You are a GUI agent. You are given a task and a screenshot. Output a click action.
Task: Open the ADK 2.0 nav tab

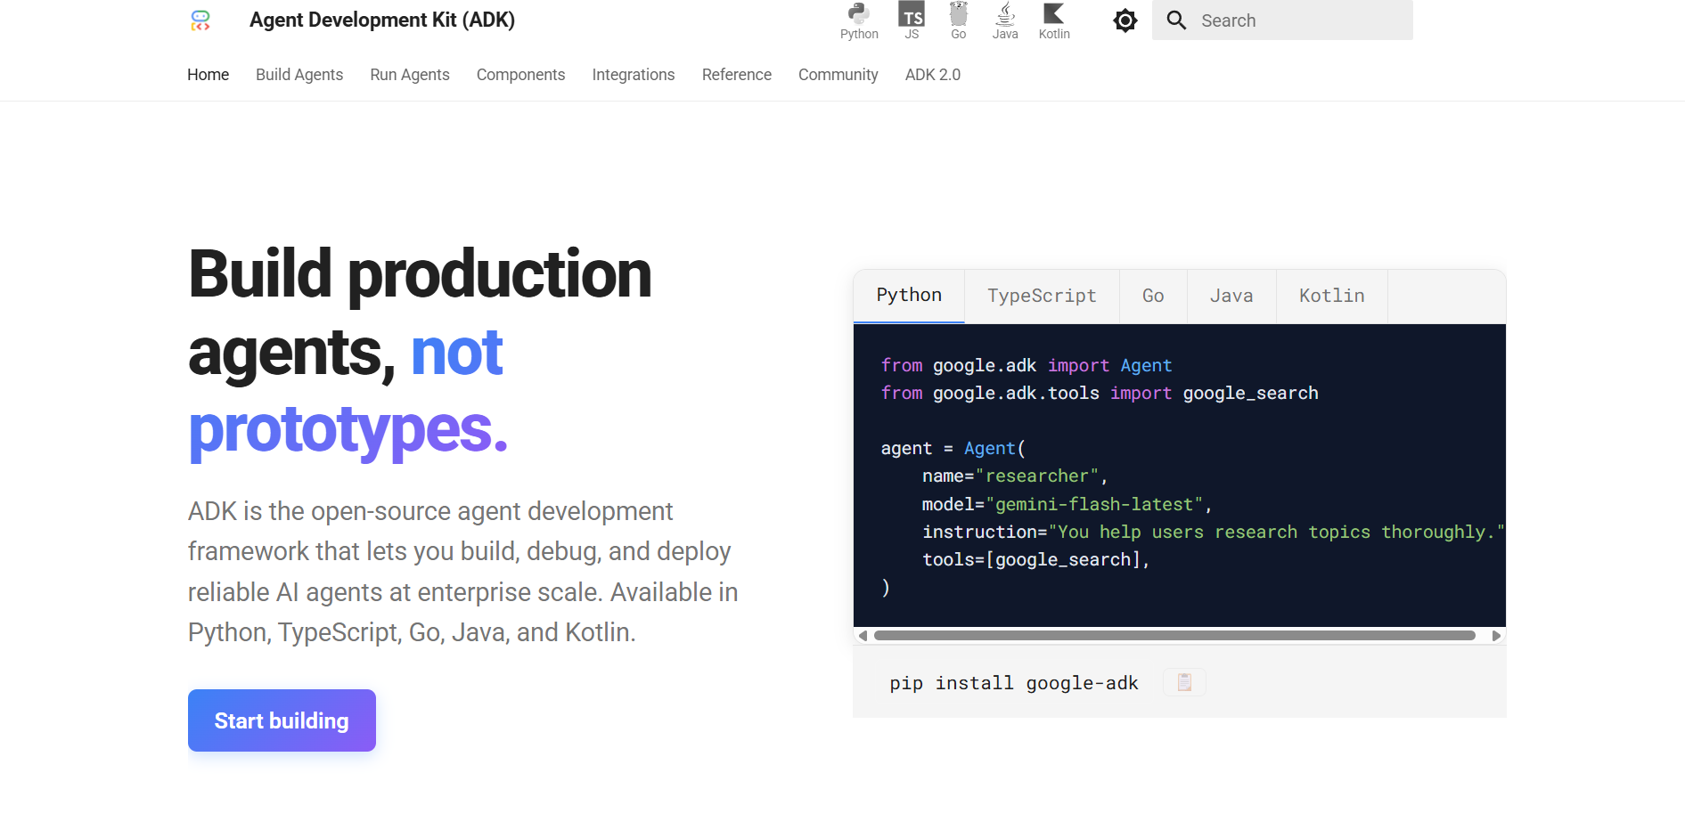point(933,75)
